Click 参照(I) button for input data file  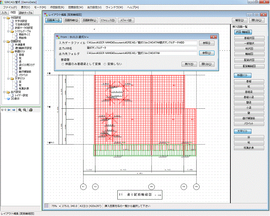tap(206, 43)
